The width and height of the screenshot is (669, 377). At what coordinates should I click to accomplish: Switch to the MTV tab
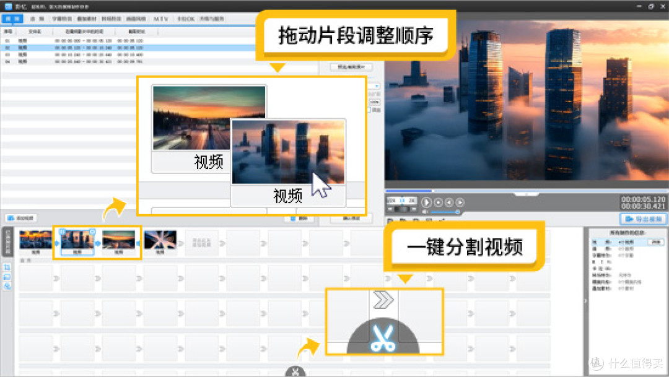click(161, 19)
